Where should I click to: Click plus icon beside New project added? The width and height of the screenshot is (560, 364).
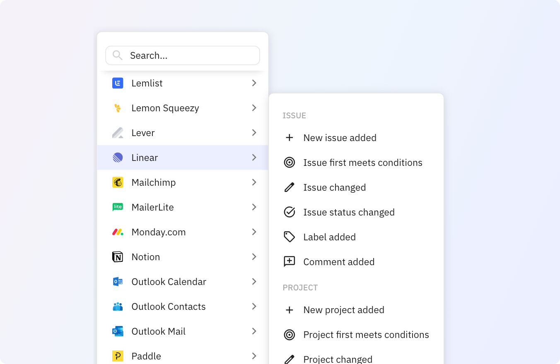tap(290, 310)
